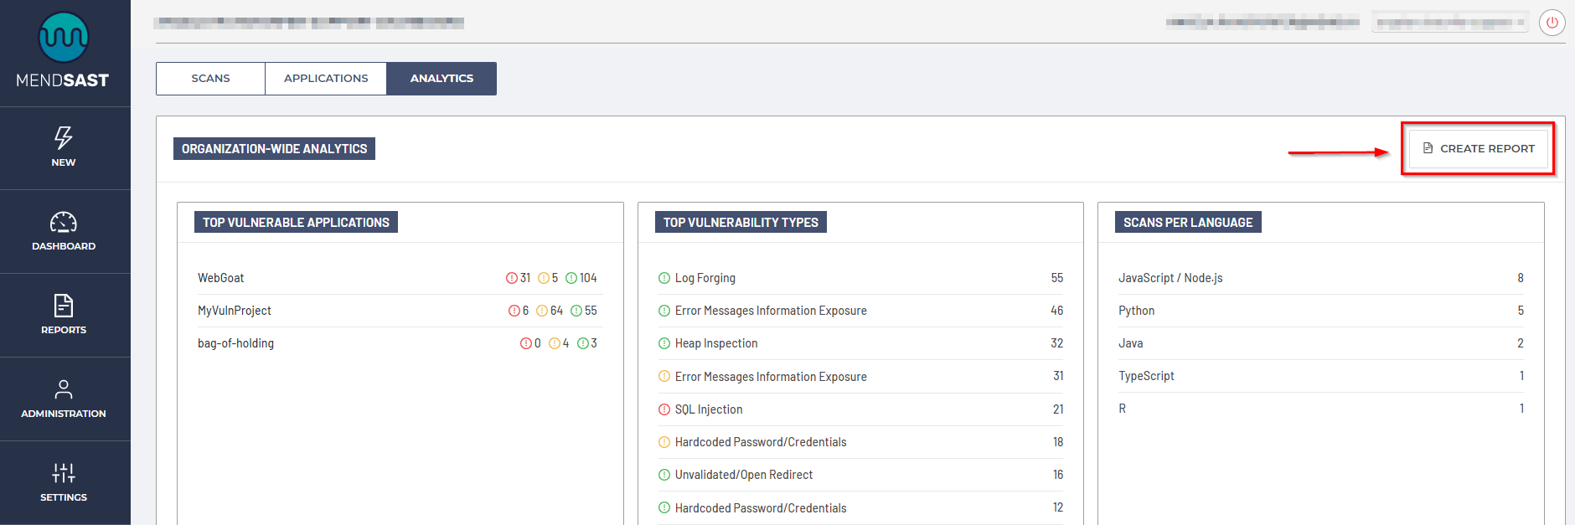Open the WebGoat application entry
The image size is (1575, 525).
(221, 278)
